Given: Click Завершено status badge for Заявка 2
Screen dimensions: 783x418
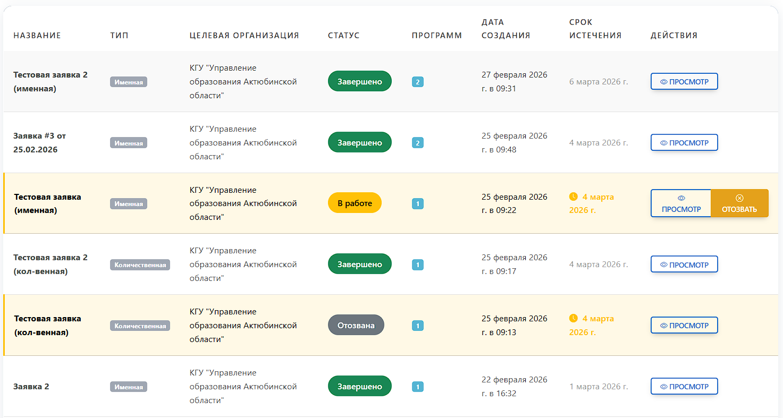Looking at the screenshot, I should point(359,386).
